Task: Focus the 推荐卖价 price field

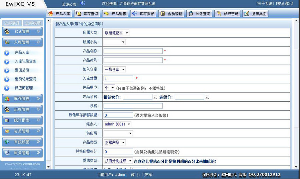Action: pyautogui.click(x=138, y=97)
